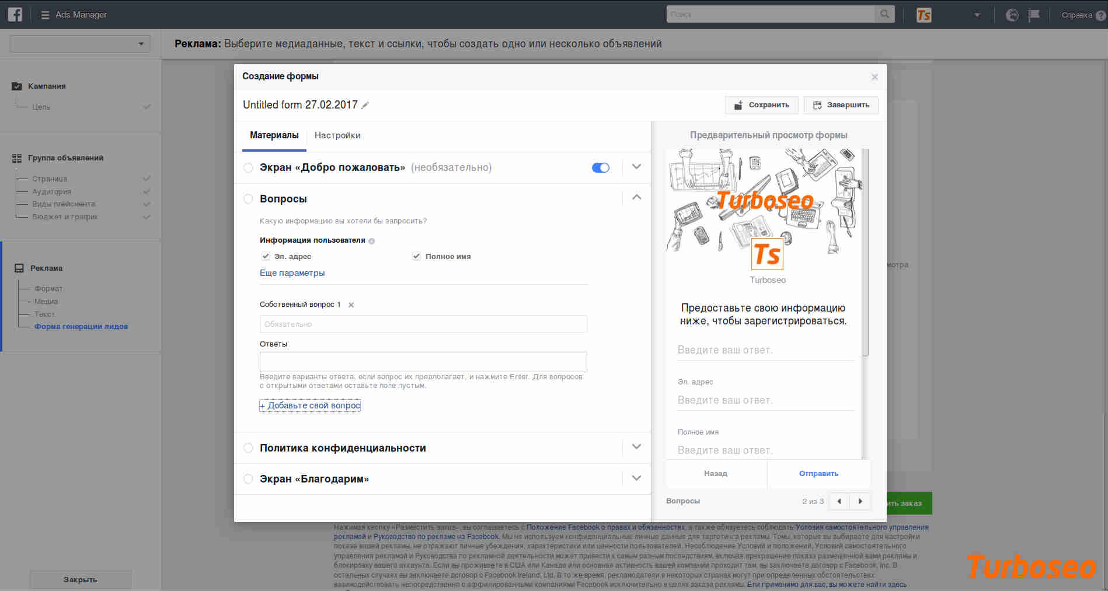Select Цель in the sidebar
1108x591 pixels.
41,107
